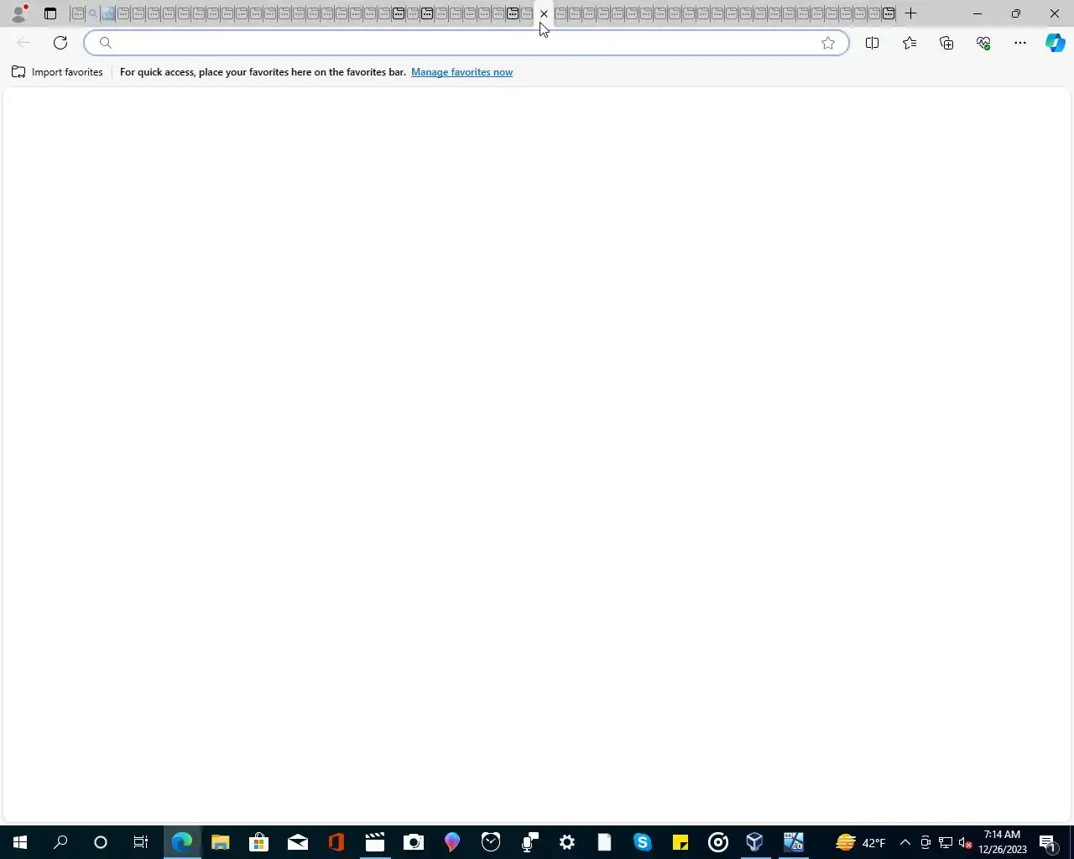
Task: Open Groove Music
Action: [x=718, y=842]
